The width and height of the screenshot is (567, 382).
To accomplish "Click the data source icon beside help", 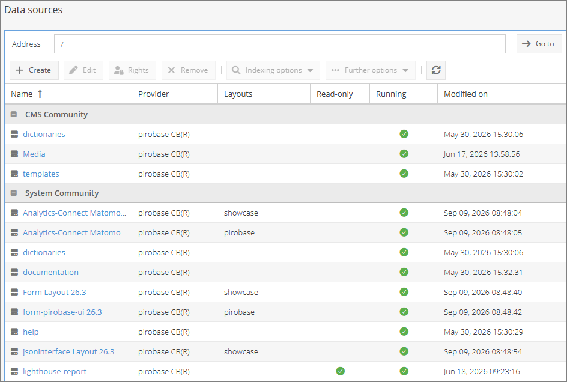I will (x=14, y=332).
